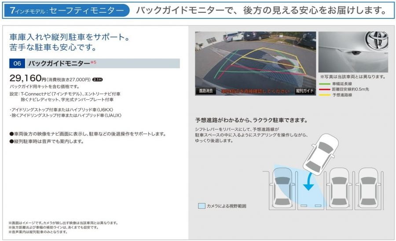396x241 pixels.
Task: Click the blue arrow in parking diagram
Action: [309, 181]
